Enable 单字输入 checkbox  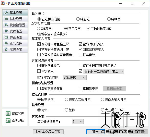pos(39,71)
